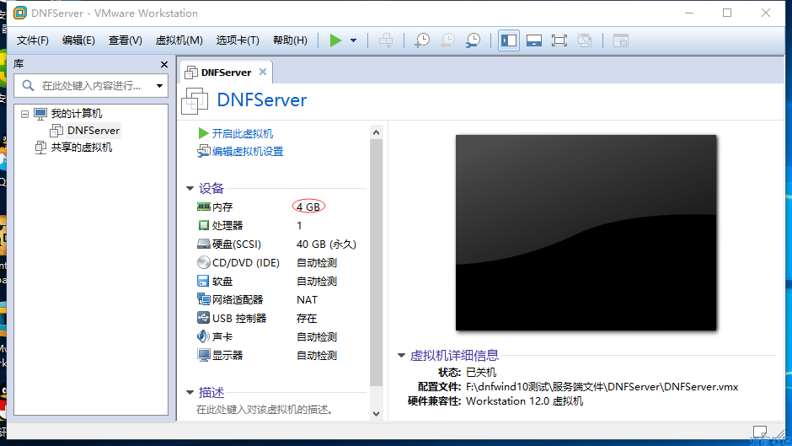Close the DNFServer tab
Viewport: 792px width, 446px height.
263,72
